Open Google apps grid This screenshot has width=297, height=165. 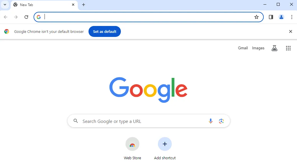tap(288, 48)
